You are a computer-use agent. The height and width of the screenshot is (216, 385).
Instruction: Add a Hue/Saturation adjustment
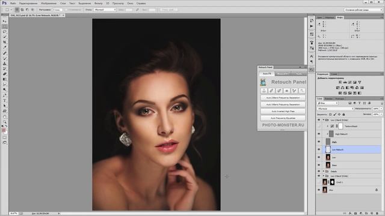[x=338, y=88]
